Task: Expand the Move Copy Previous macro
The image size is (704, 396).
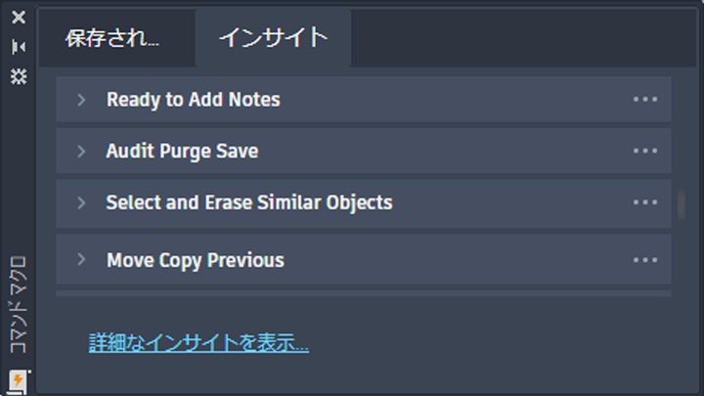Action: coord(81,259)
